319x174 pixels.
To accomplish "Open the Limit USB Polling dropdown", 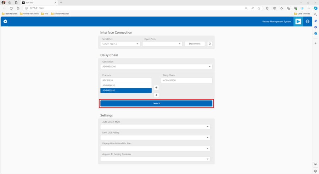I will click(x=155, y=138).
